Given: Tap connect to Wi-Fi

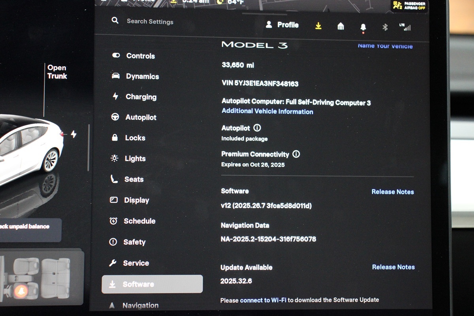Looking at the screenshot, I should (x=263, y=300).
